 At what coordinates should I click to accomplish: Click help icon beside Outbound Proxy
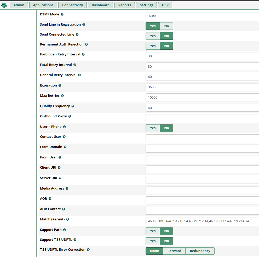pyautogui.click(x=70, y=116)
